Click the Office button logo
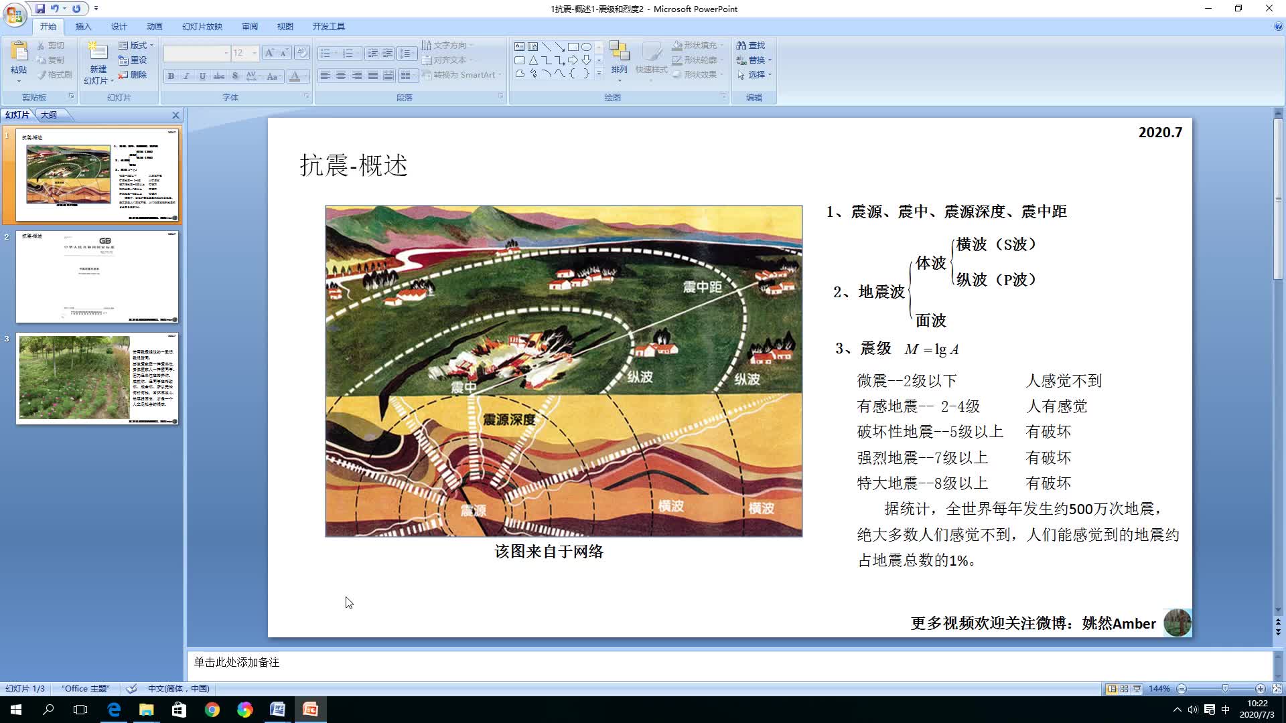The width and height of the screenshot is (1286, 723). point(14,14)
